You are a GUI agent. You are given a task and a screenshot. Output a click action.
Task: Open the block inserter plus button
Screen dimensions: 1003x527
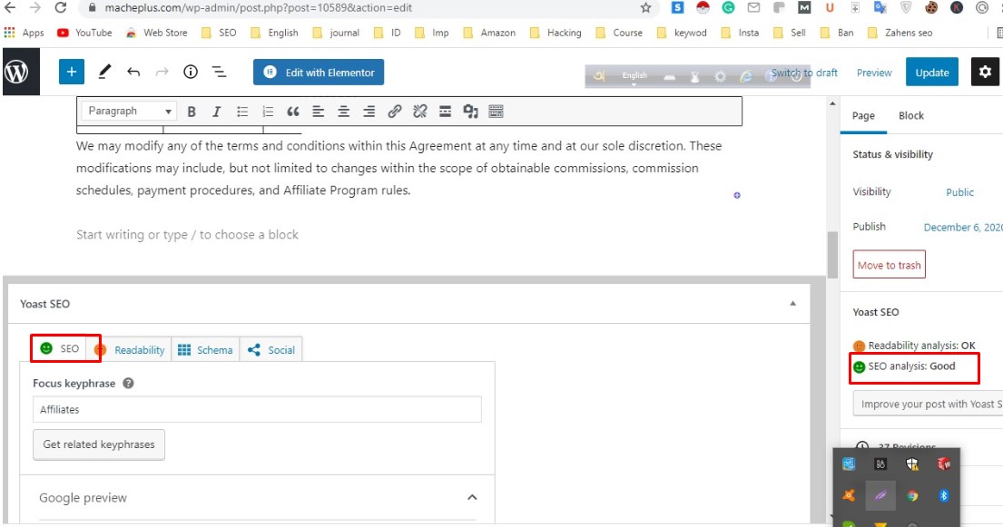point(71,71)
